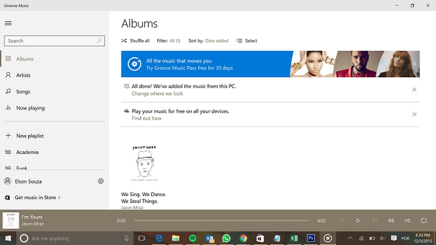Click the Groove Music taskbar icon
Image resolution: width=436 pixels, height=245 pixels.
[328, 238]
